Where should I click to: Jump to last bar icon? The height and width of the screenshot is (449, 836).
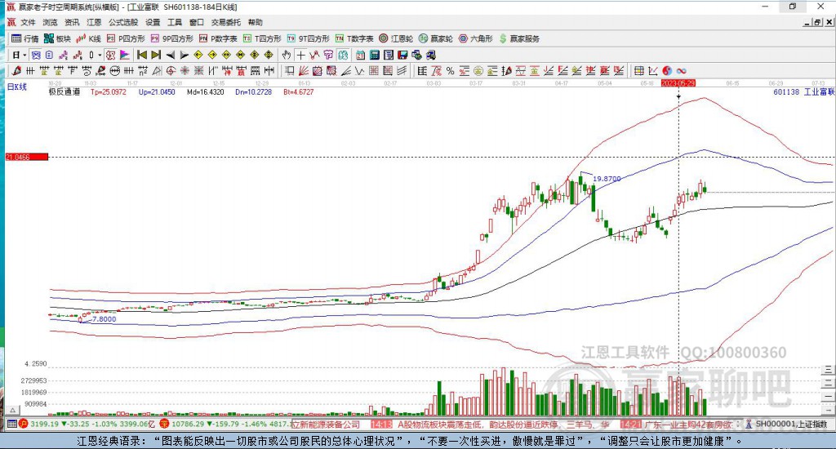pyautogui.click(x=156, y=55)
